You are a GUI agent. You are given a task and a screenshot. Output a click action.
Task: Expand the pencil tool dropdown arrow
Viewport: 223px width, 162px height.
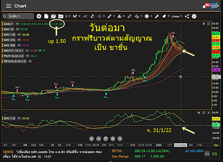click(114, 16)
